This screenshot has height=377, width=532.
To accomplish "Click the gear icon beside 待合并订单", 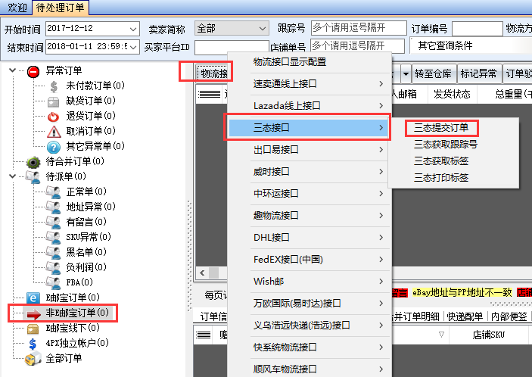I will click(33, 162).
